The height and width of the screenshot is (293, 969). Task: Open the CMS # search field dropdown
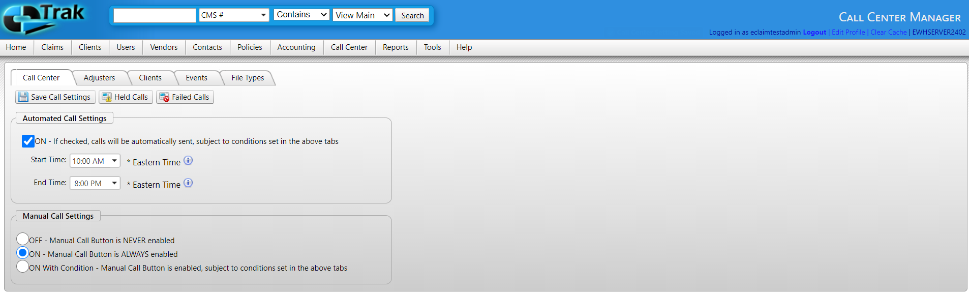(x=234, y=15)
